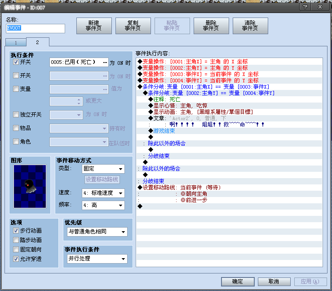Select the dialogue text line 姐姐 救命
The height and width of the screenshot is (291, 332).
229,125
